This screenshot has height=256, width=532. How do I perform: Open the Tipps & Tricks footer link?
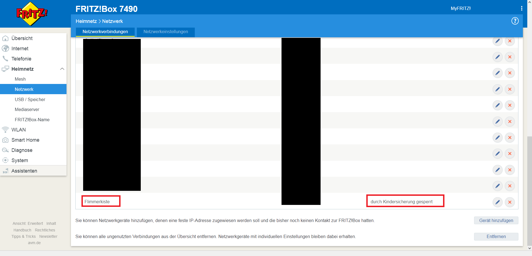point(24,236)
